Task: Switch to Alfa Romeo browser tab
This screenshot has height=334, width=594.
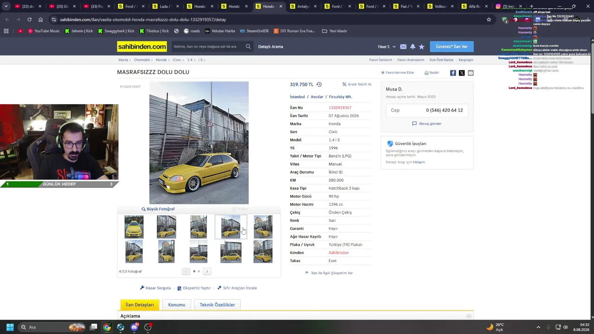Action: click(474, 6)
